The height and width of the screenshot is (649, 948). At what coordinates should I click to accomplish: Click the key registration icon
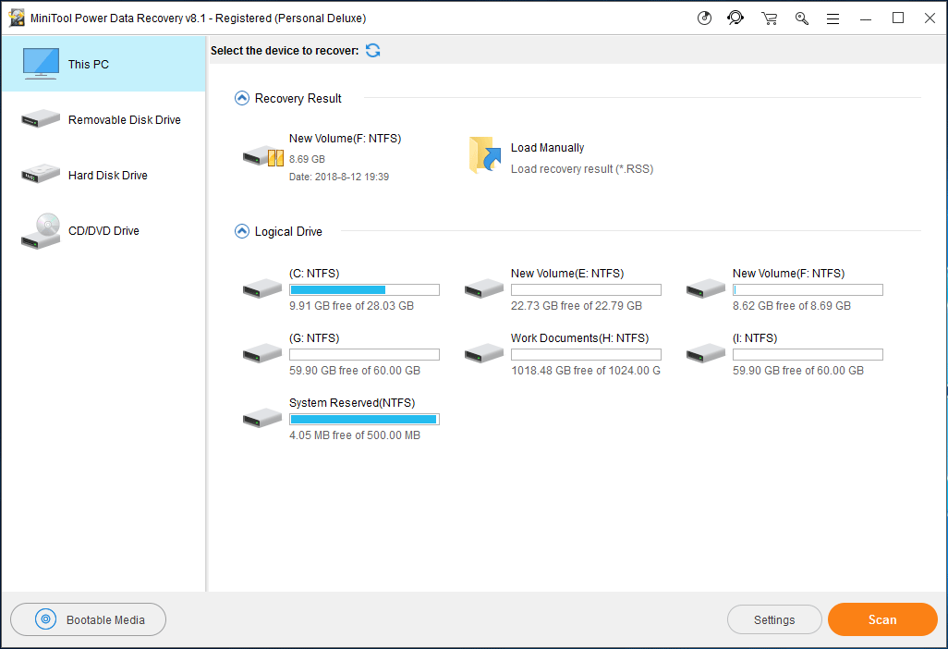802,18
